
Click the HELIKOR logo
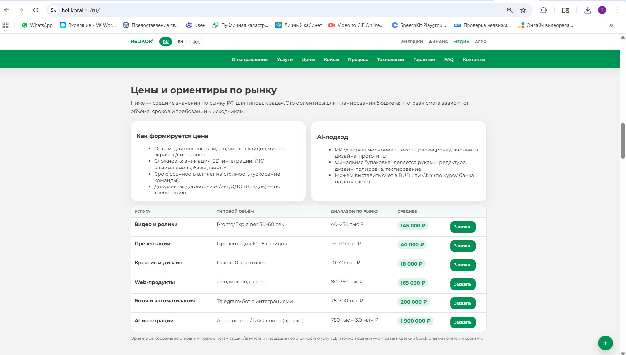tap(142, 41)
